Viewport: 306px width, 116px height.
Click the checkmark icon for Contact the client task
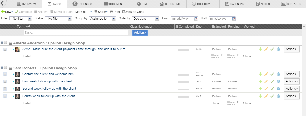(x=272, y=74)
